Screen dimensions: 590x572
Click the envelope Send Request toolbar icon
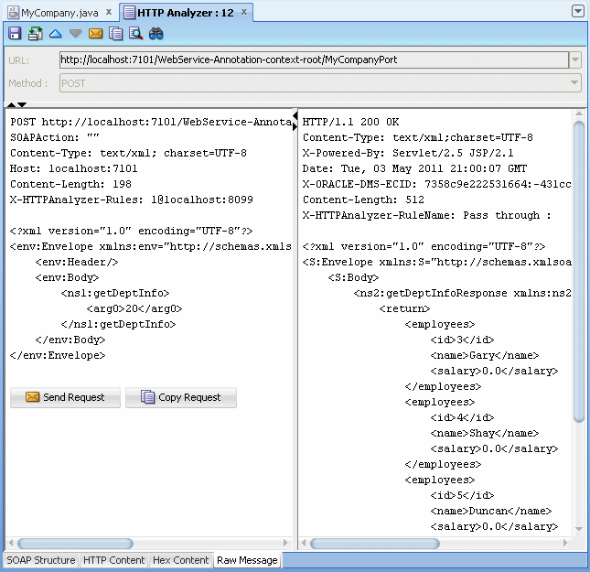(x=95, y=34)
